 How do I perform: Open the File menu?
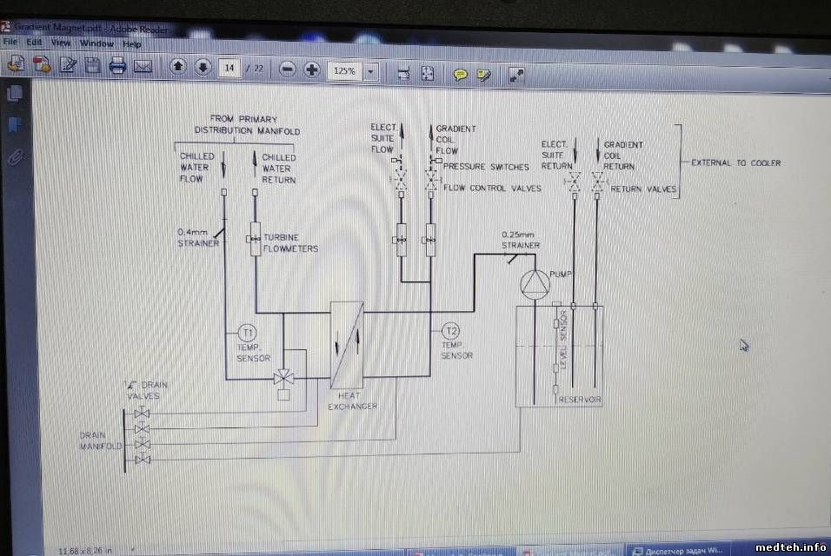click(x=10, y=42)
